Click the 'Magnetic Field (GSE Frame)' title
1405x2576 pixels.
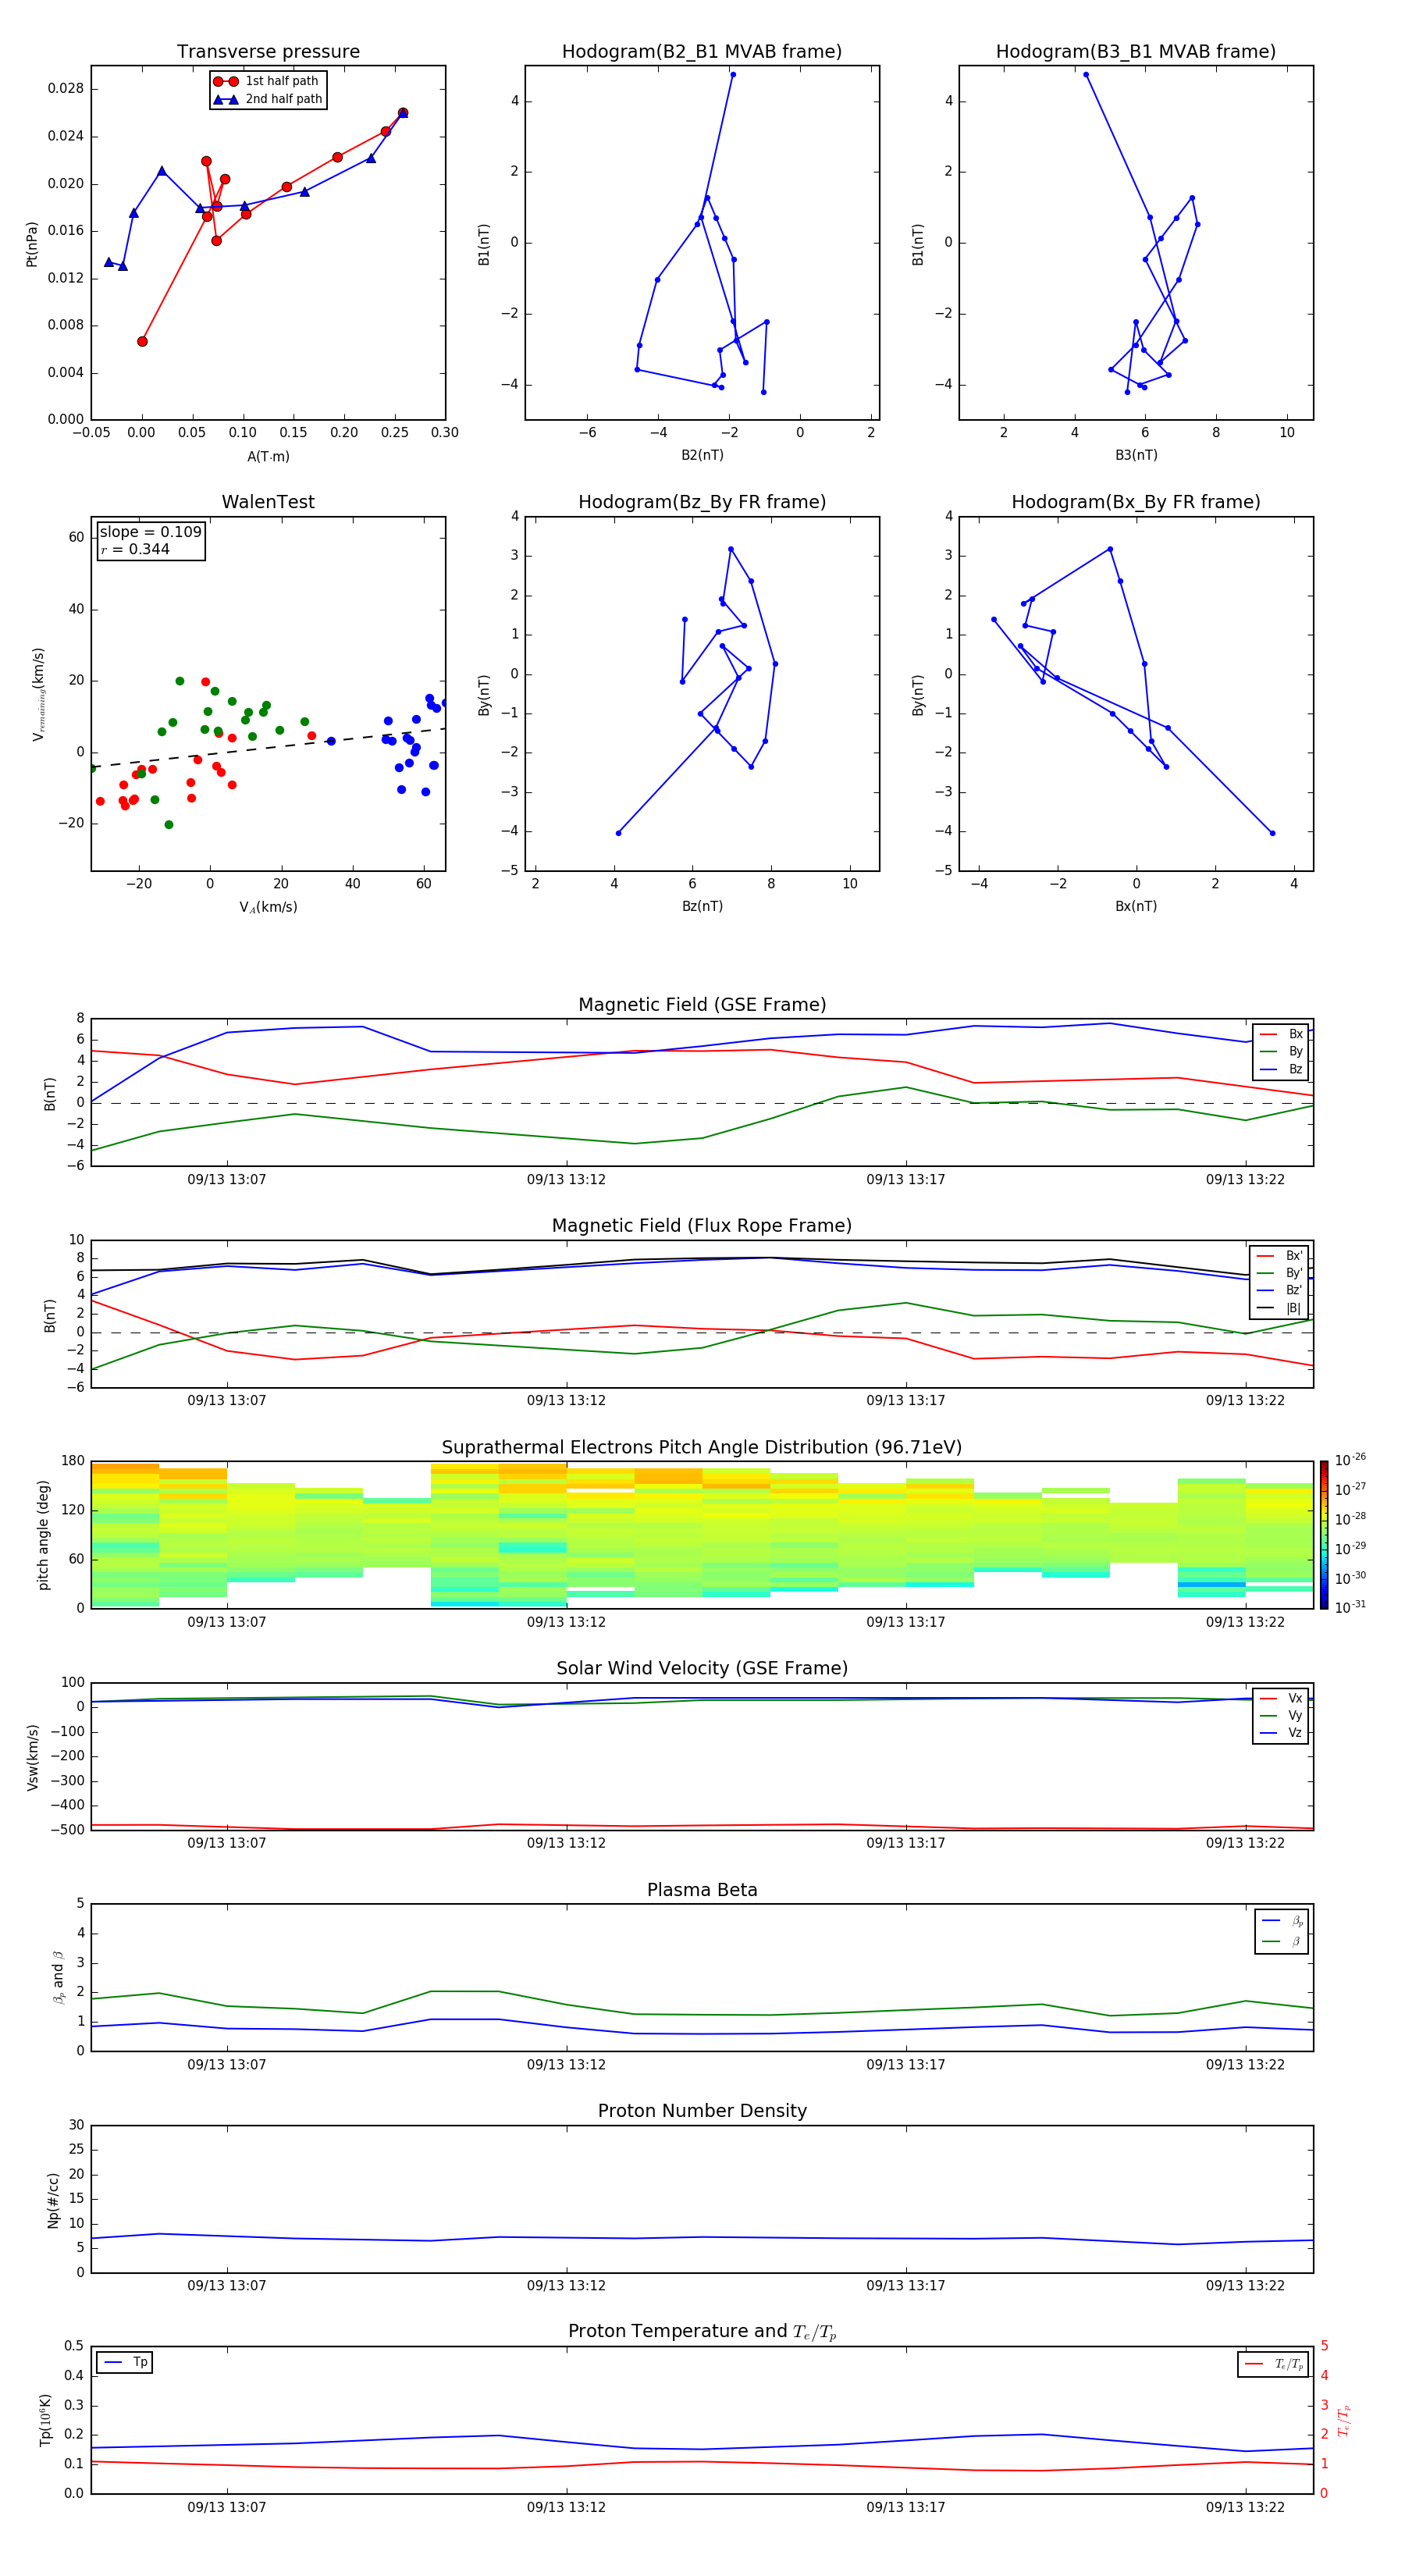702,1005
